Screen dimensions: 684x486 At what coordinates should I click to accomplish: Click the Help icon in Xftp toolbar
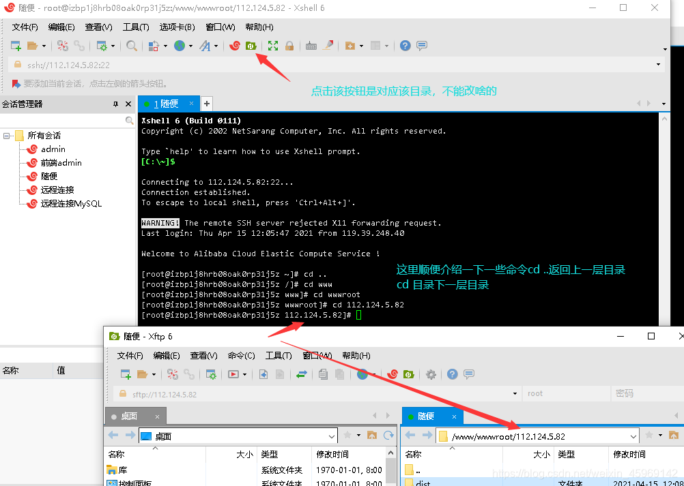tap(453, 374)
